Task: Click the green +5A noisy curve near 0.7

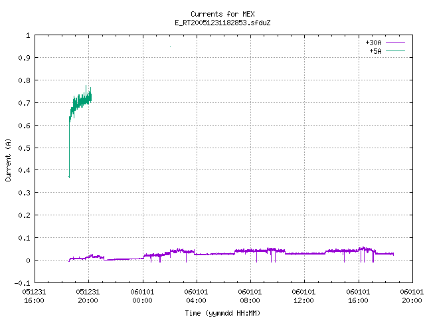Action: point(81,102)
